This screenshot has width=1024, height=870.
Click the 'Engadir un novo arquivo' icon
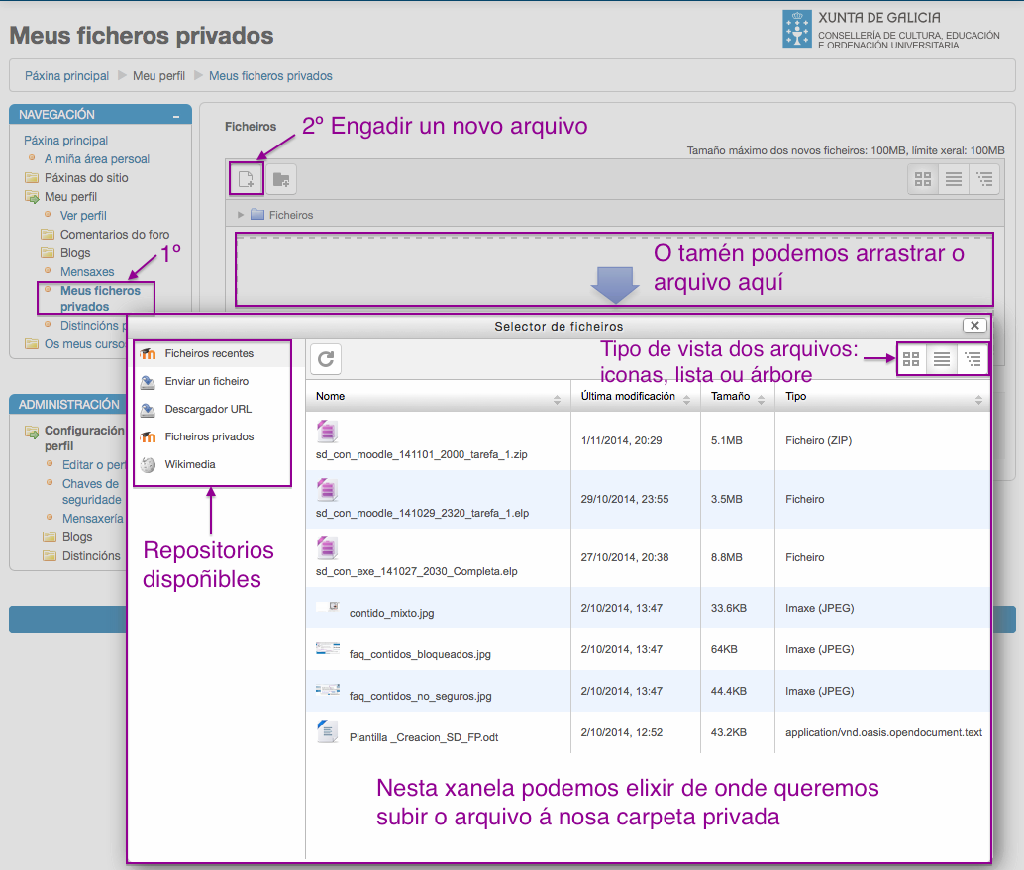click(x=246, y=179)
